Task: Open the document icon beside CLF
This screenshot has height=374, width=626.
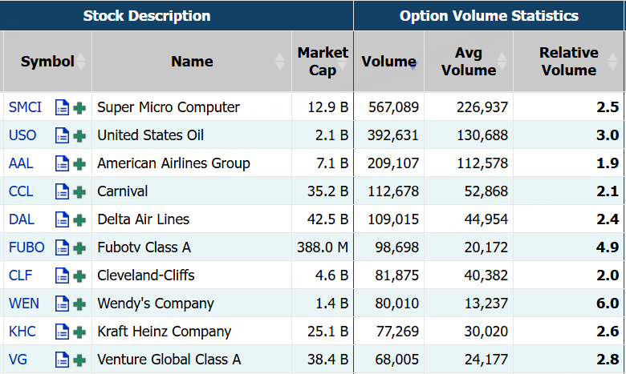Action: 62,276
